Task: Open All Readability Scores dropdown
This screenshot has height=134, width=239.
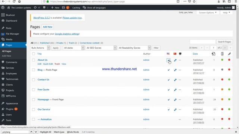Action: coord(134,48)
